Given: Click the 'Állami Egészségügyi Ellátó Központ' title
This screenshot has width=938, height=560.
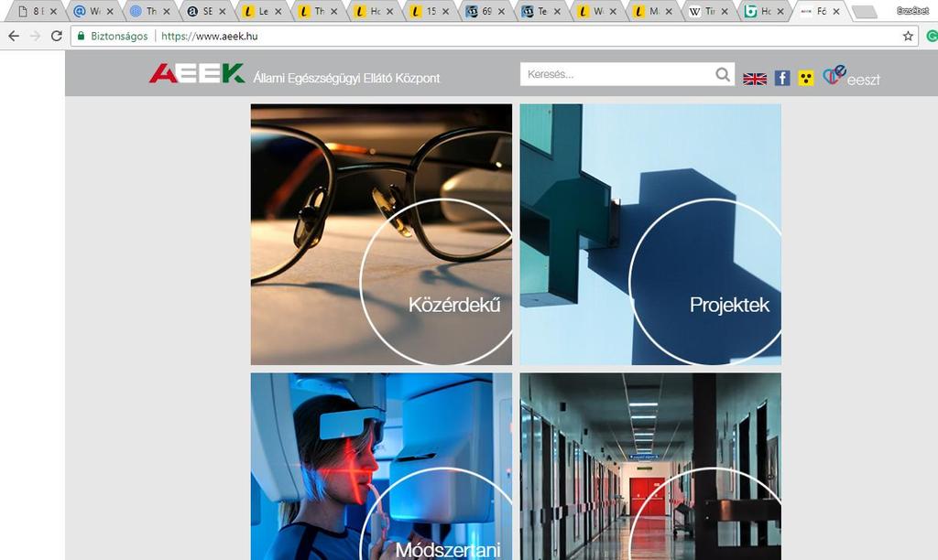Looking at the screenshot, I should click(346, 79).
